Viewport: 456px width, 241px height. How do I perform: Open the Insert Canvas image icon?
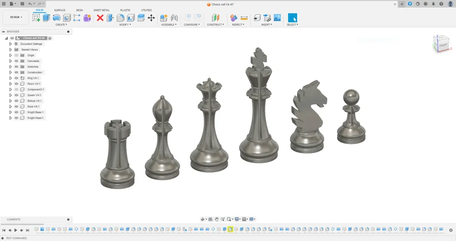coord(277,18)
